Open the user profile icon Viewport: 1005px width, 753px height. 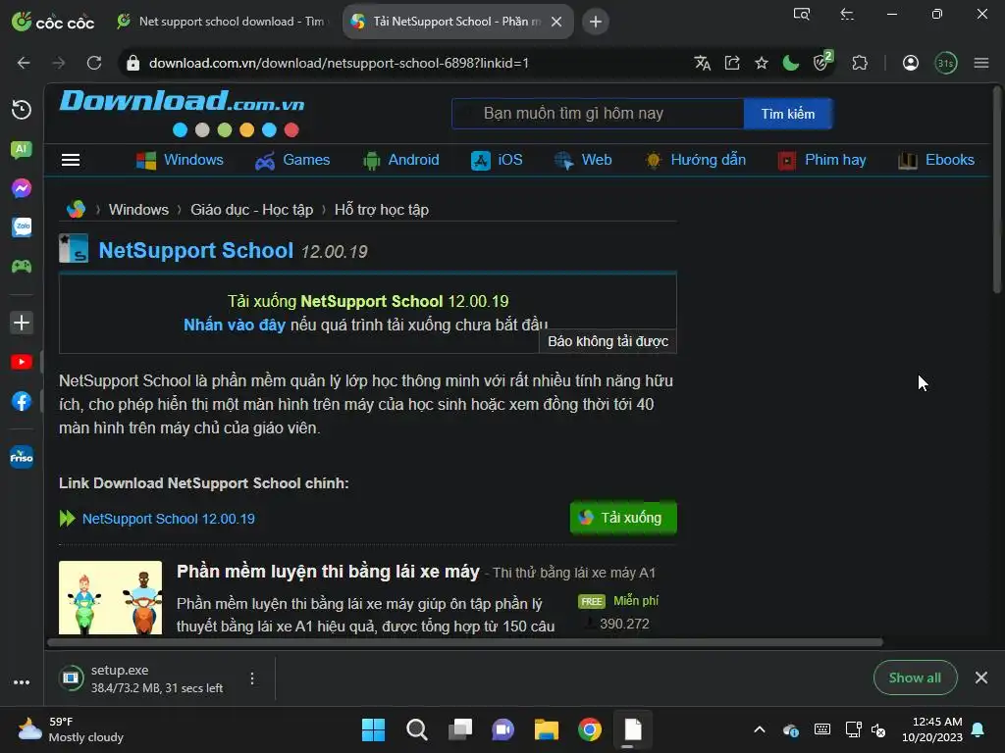911,63
